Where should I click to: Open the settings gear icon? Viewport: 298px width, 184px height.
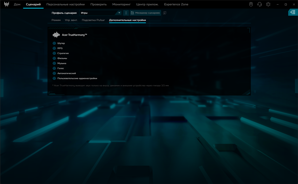[268, 4]
